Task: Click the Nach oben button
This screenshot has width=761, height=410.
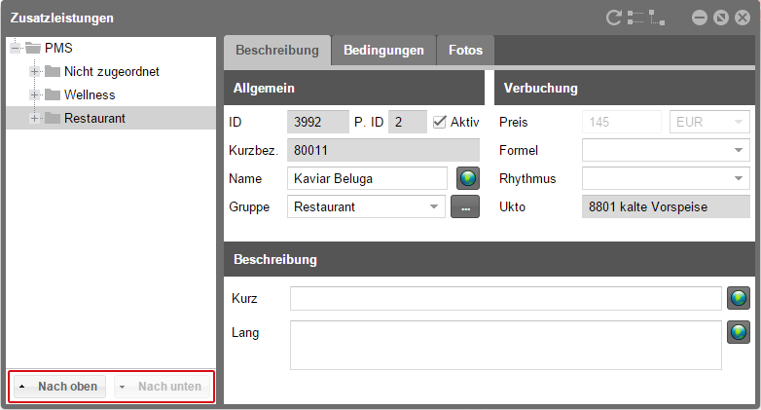Action: click(58, 387)
